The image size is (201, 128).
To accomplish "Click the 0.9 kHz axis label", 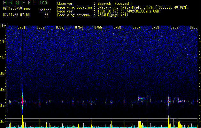I will click(3, 74).
